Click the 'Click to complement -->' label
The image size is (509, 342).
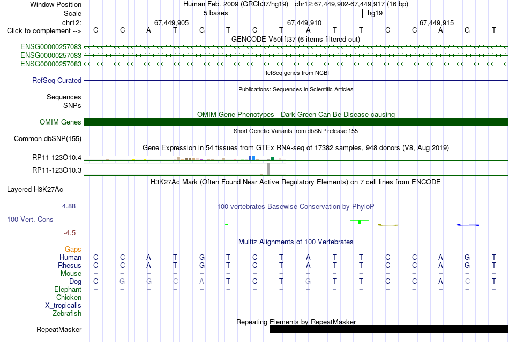point(44,31)
